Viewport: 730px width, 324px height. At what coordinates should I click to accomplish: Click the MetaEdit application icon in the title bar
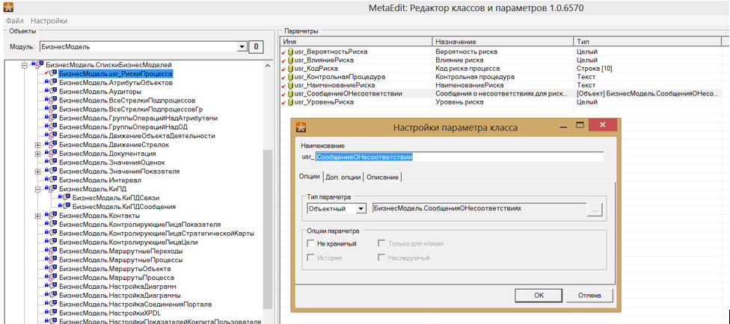(x=8, y=7)
